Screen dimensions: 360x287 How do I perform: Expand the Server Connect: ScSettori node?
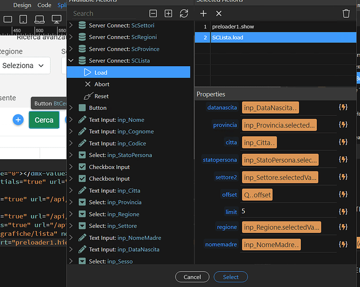[x=71, y=25]
